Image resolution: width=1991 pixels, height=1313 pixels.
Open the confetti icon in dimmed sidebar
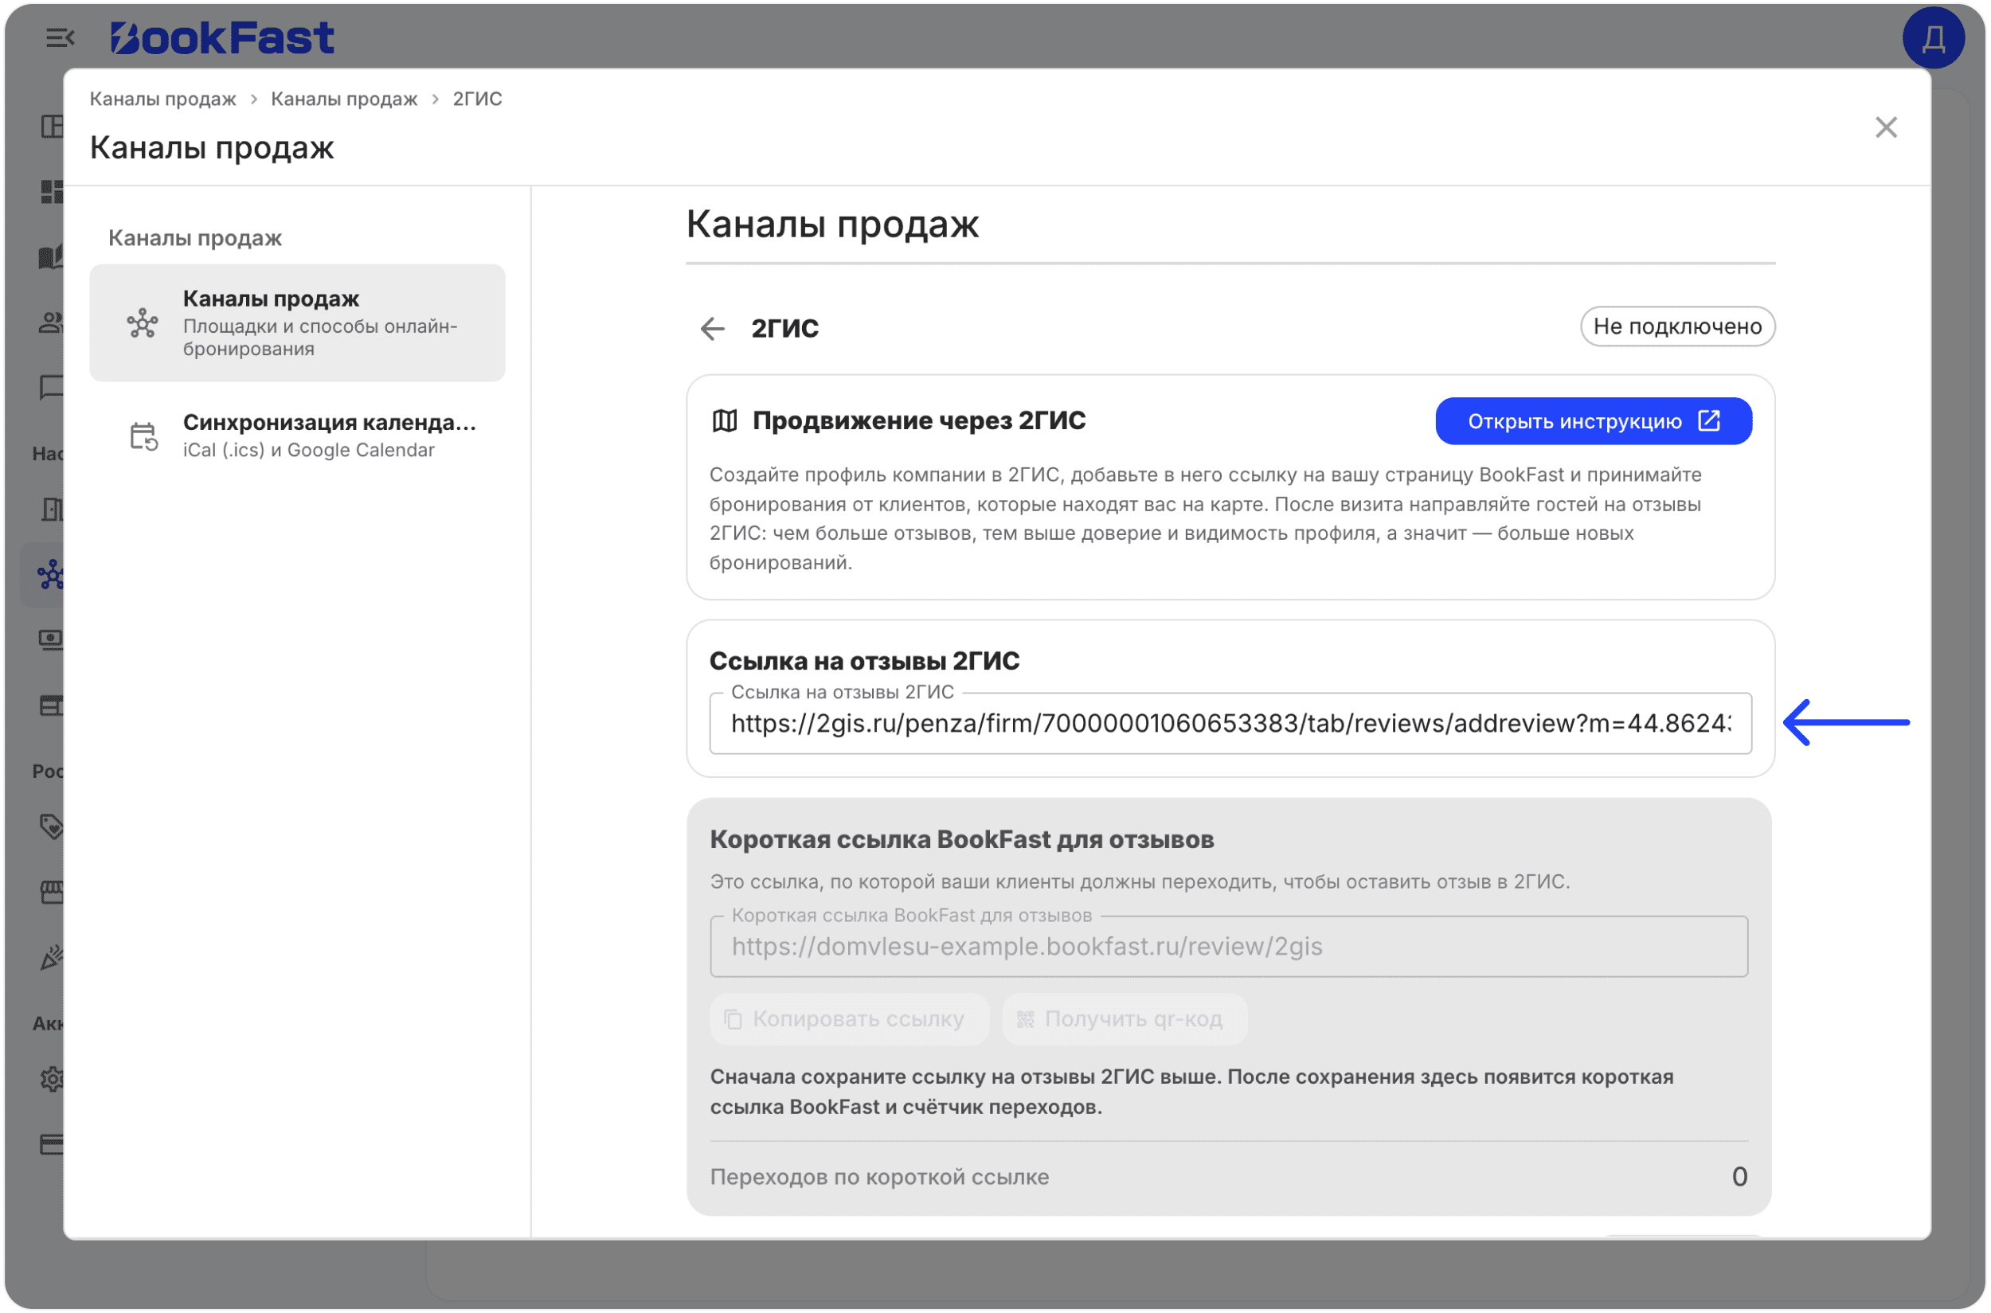52,957
